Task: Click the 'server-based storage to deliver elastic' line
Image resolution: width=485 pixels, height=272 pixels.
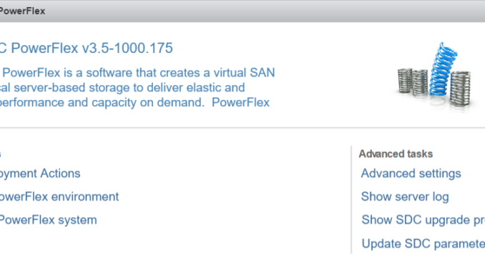Action: pos(122,88)
